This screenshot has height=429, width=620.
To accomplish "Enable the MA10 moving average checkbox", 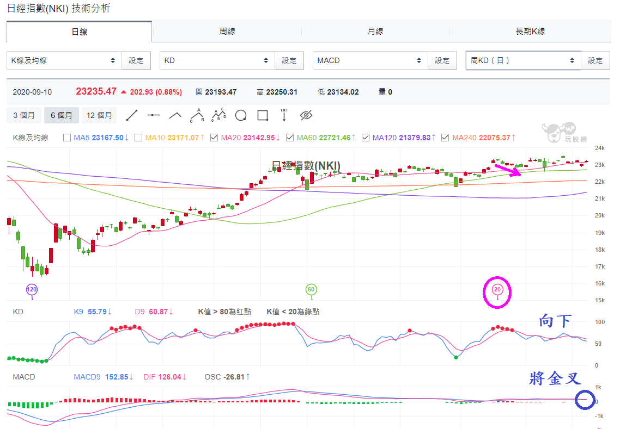I will click(138, 138).
